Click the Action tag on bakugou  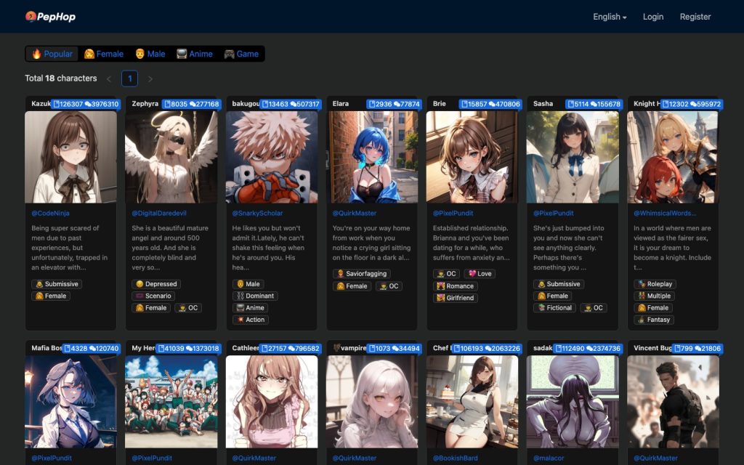coord(250,320)
